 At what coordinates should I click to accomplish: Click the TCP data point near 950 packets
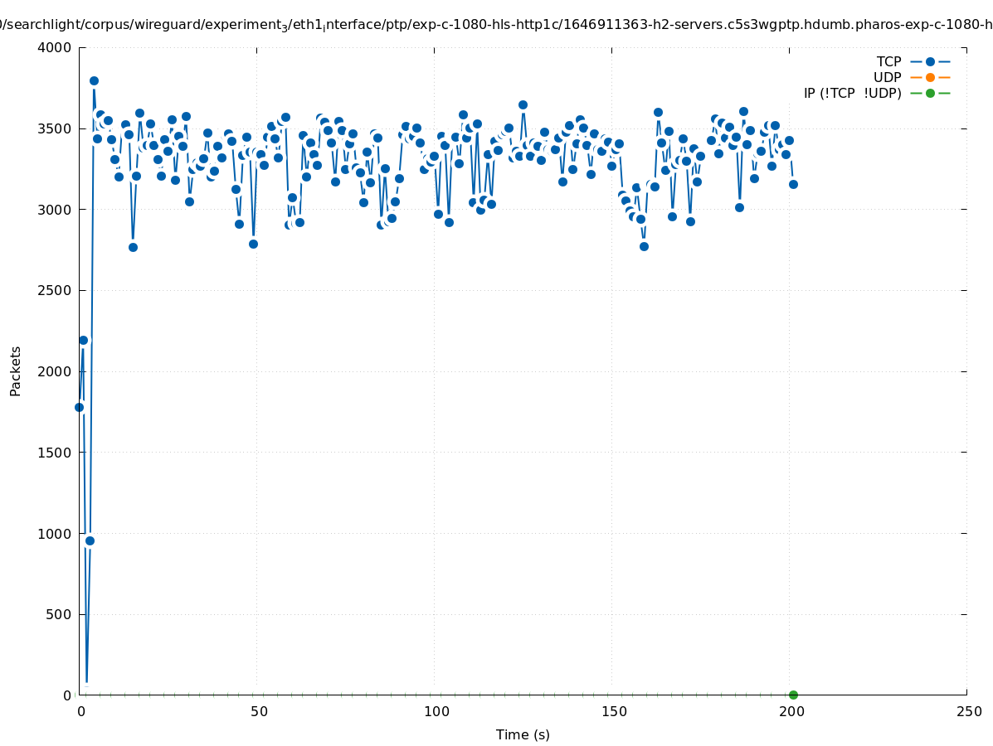90,540
